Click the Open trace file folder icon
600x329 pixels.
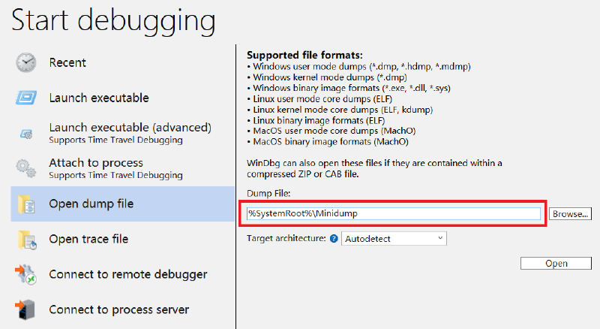27,240
